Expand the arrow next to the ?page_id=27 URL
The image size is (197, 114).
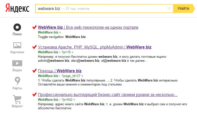[82, 76]
